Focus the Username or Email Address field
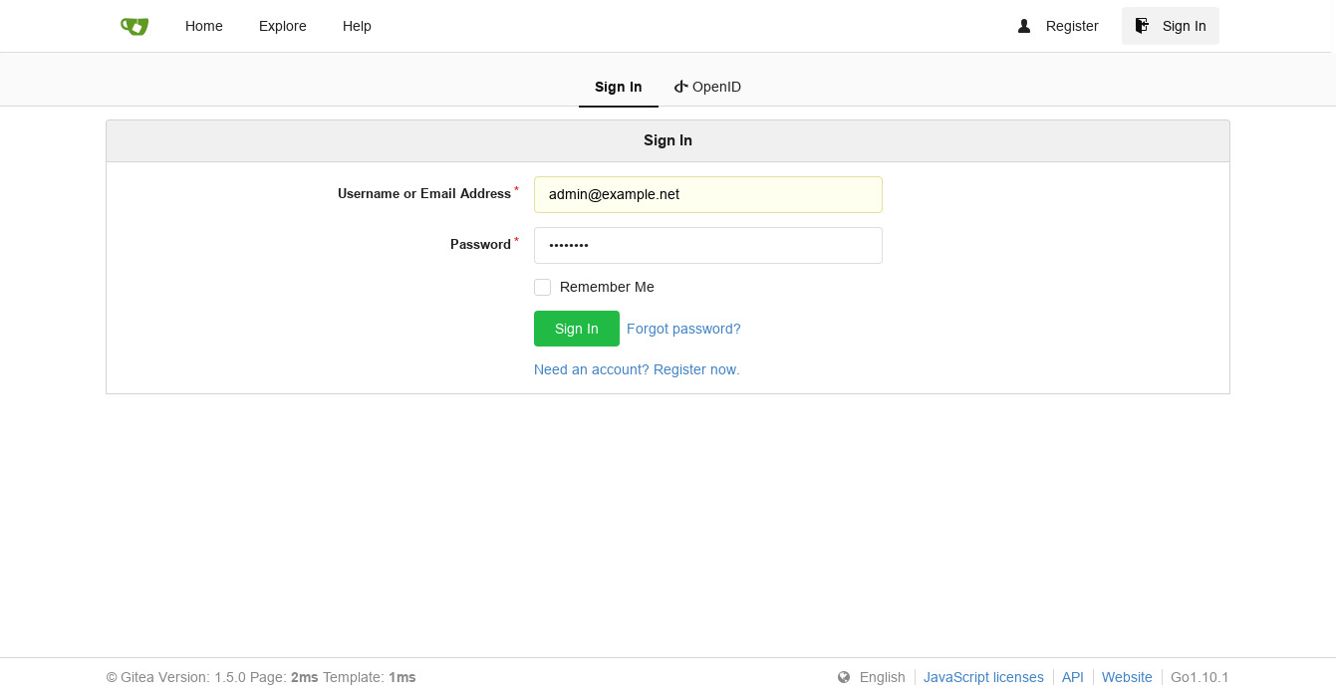1336x697 pixels. click(x=707, y=194)
